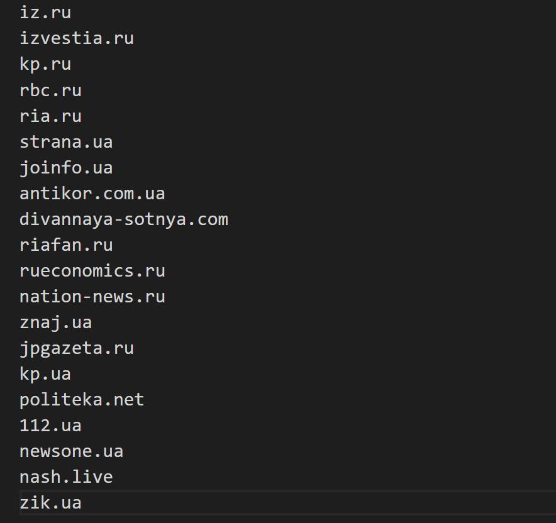
Task: Click on the 112.ua entry
Action: [x=50, y=426]
